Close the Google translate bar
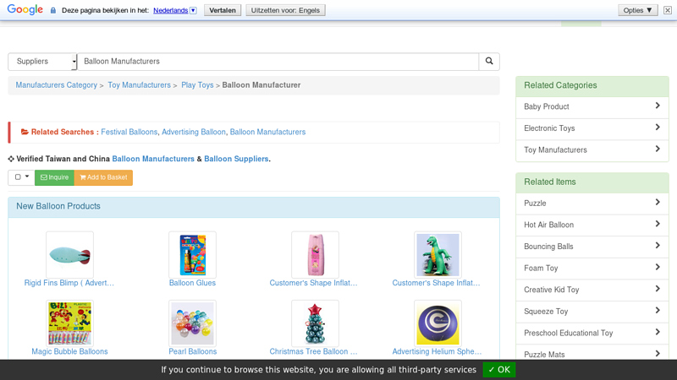 [668, 10]
